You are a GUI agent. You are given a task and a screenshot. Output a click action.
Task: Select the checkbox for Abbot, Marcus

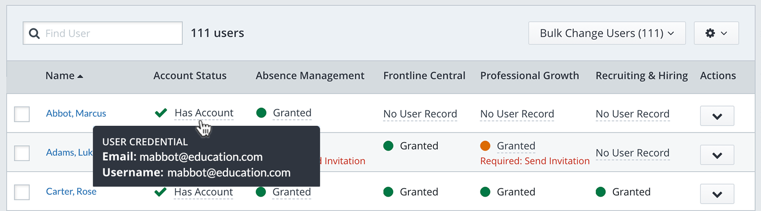[22, 114]
